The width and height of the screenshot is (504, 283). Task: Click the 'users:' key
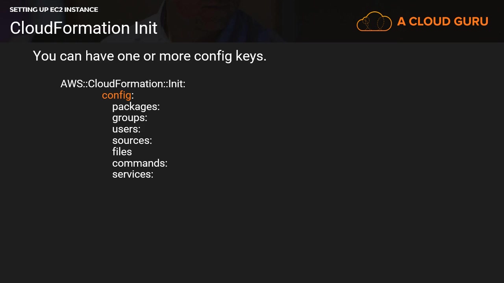tap(126, 129)
